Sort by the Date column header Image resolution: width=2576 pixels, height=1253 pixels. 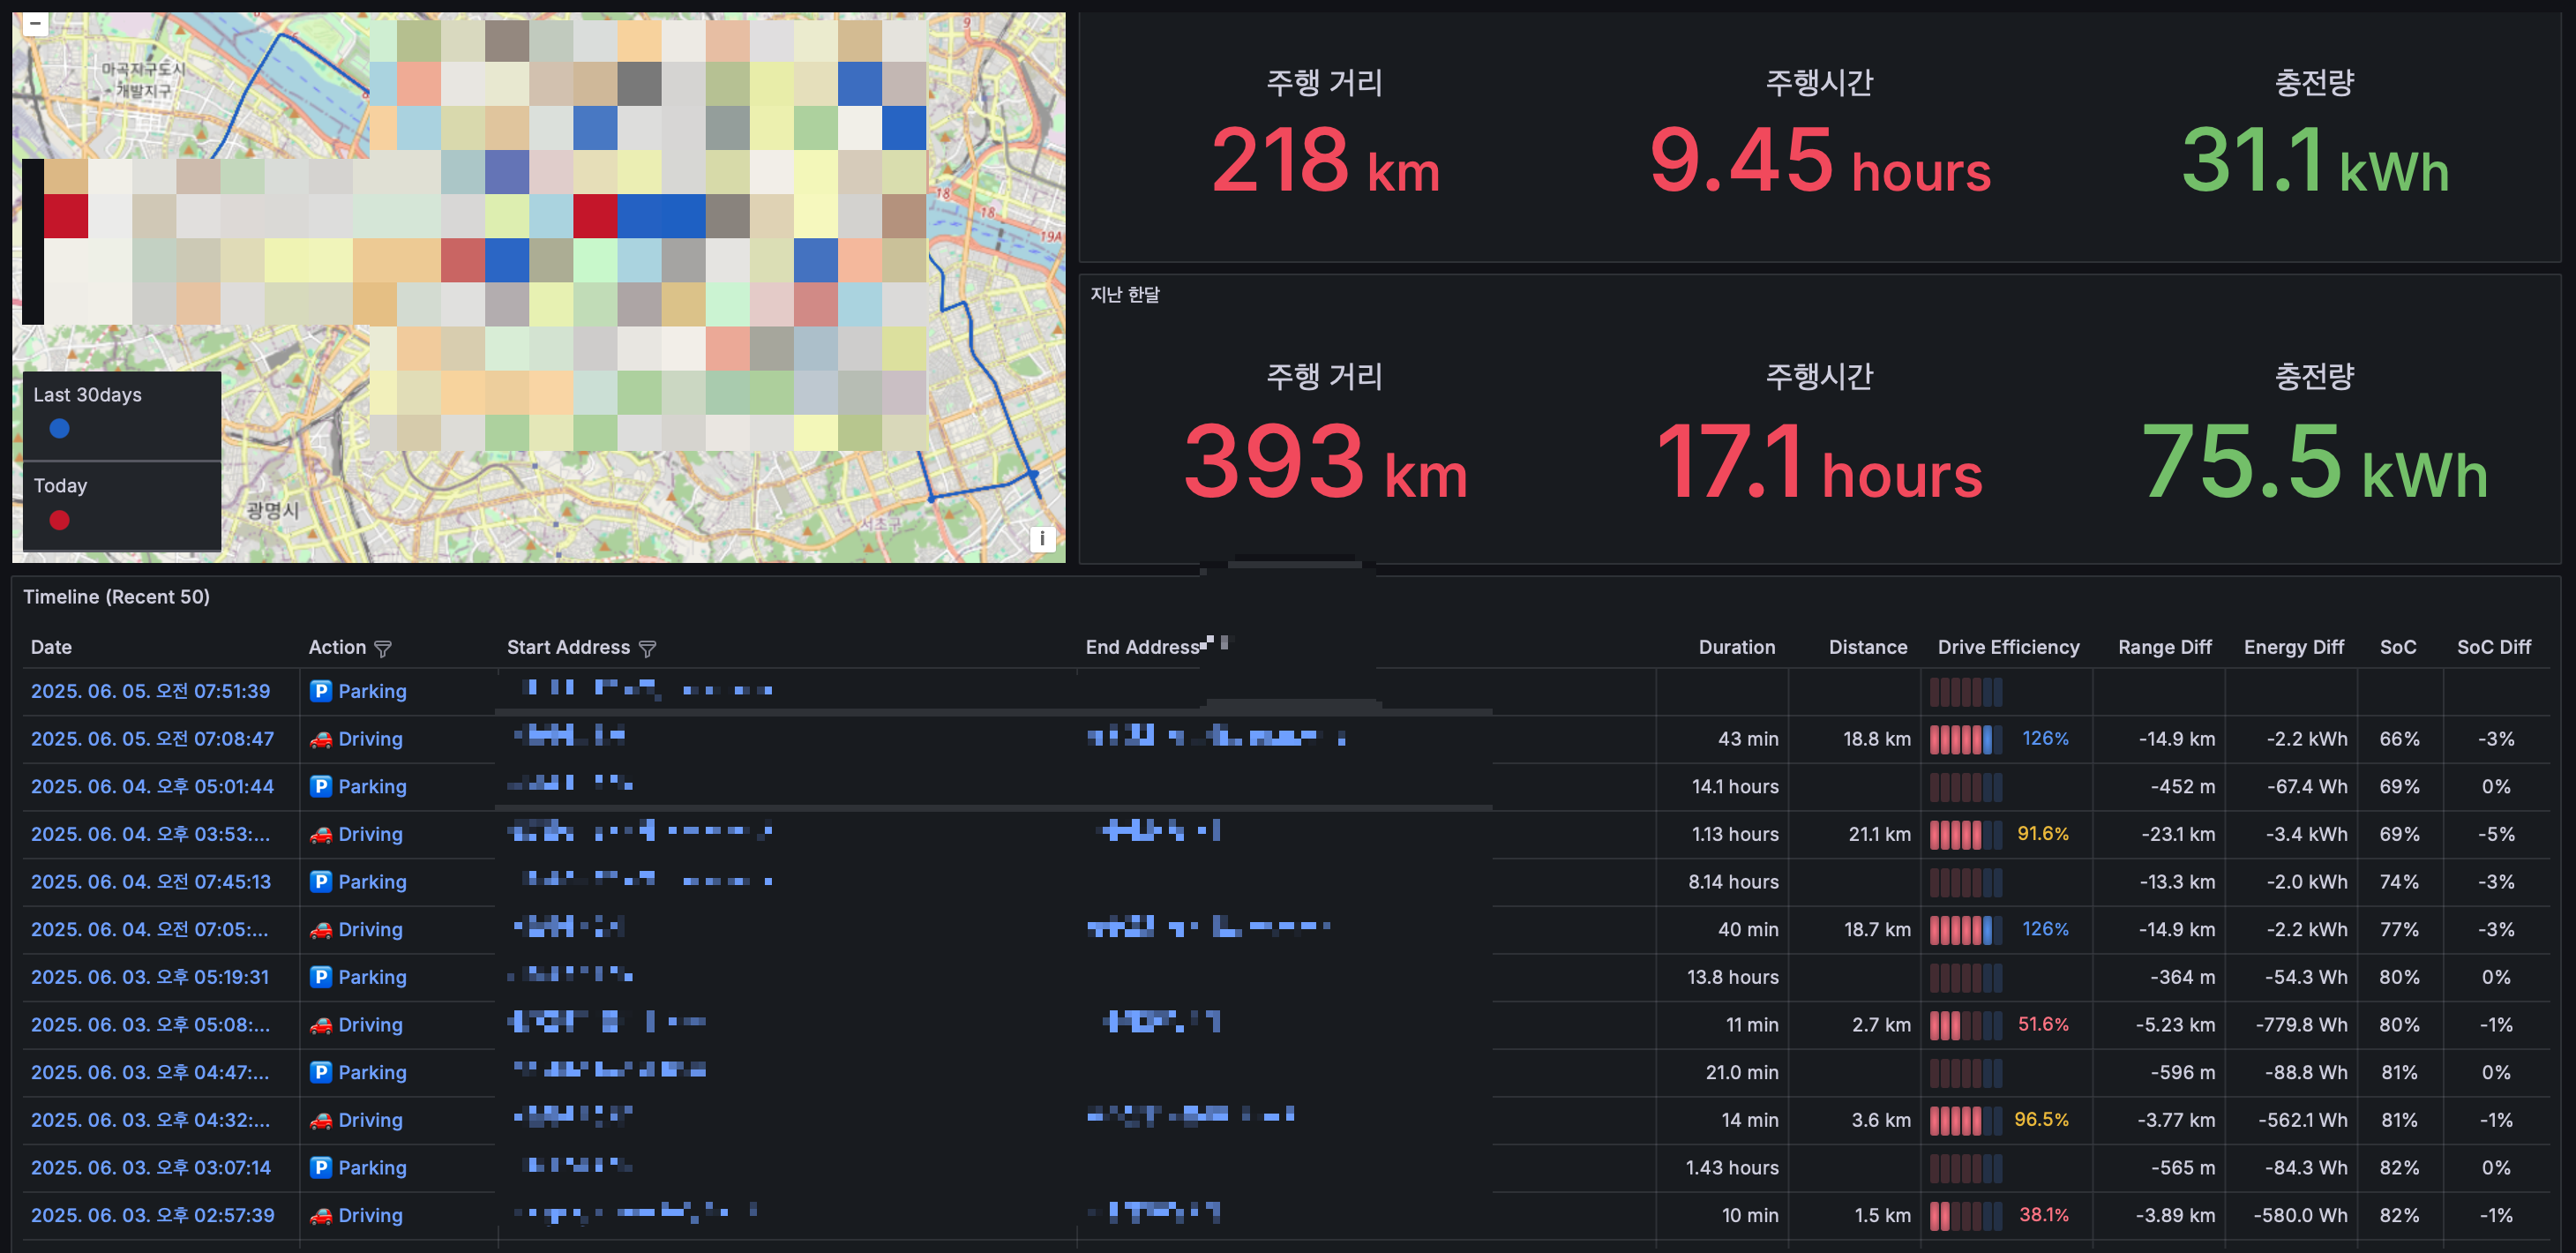coord(51,647)
